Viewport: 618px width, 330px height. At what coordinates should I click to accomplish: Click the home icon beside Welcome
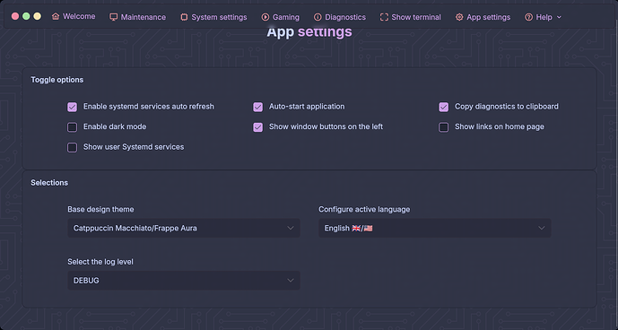click(x=56, y=16)
